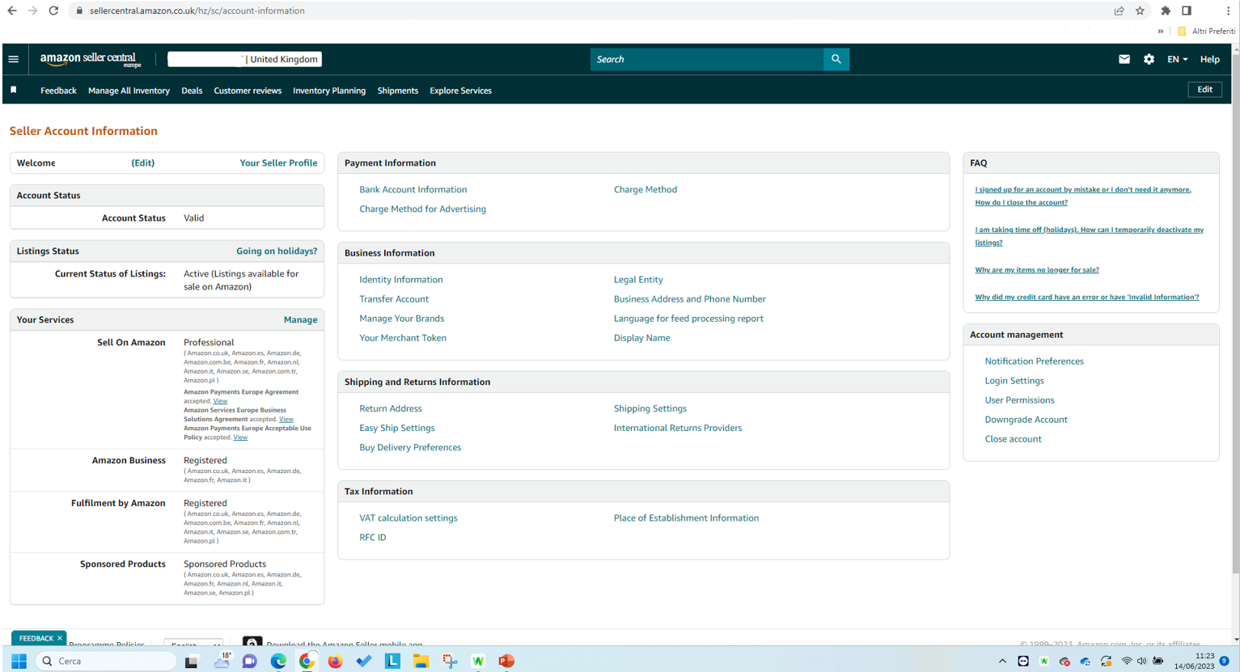Open Feedback in favorites bar
This screenshot has width=1240, height=672.
(x=58, y=91)
